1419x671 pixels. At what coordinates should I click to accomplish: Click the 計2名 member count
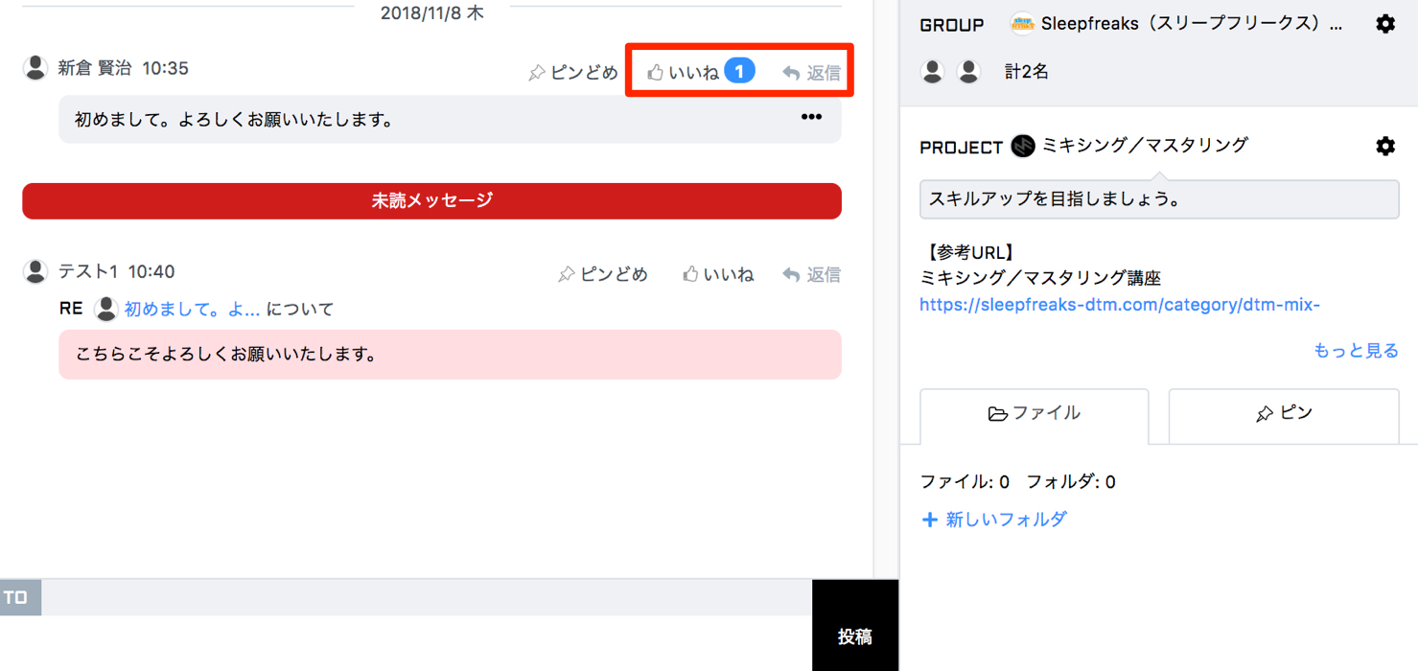pyautogui.click(x=1026, y=72)
